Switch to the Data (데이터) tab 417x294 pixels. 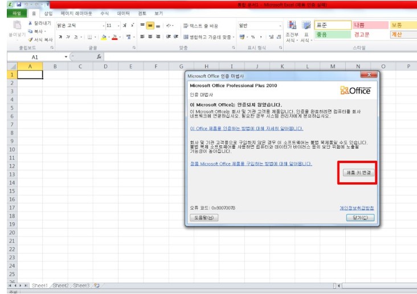point(124,13)
